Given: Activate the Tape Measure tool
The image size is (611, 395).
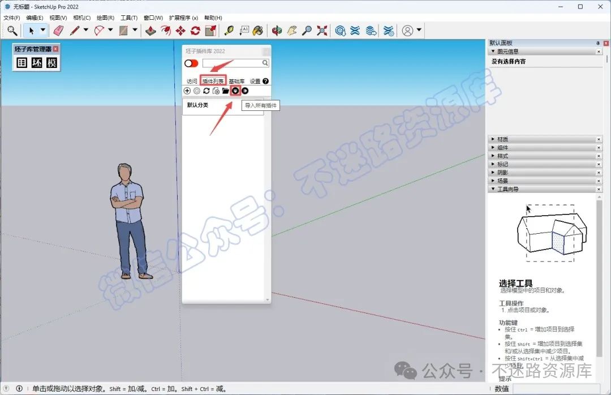Looking at the screenshot, I should (x=229, y=31).
